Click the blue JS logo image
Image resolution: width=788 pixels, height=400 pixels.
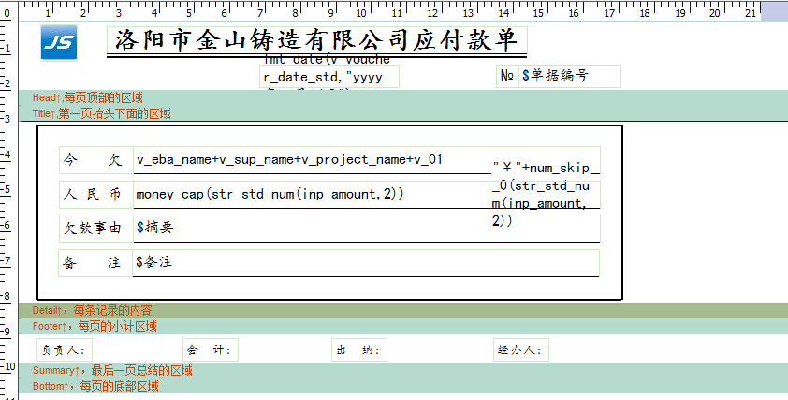click(x=58, y=43)
